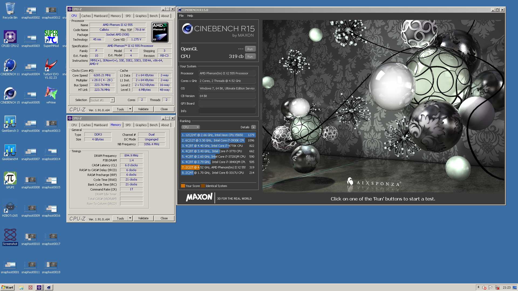Expand ranking Details arrow in Cinebench
The width and height of the screenshot is (518, 291).
tap(253, 127)
